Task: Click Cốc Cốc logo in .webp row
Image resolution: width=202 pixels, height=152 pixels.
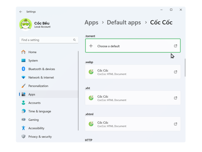Action: (91, 72)
